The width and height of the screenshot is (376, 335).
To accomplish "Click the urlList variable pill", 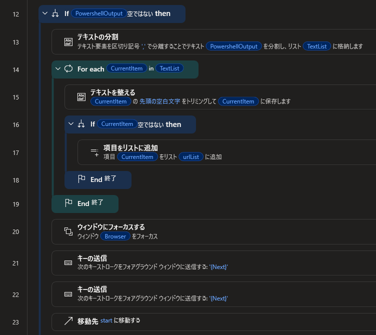I will (191, 157).
